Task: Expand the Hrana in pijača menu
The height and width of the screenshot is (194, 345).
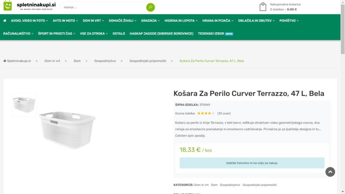Action: (x=218, y=21)
